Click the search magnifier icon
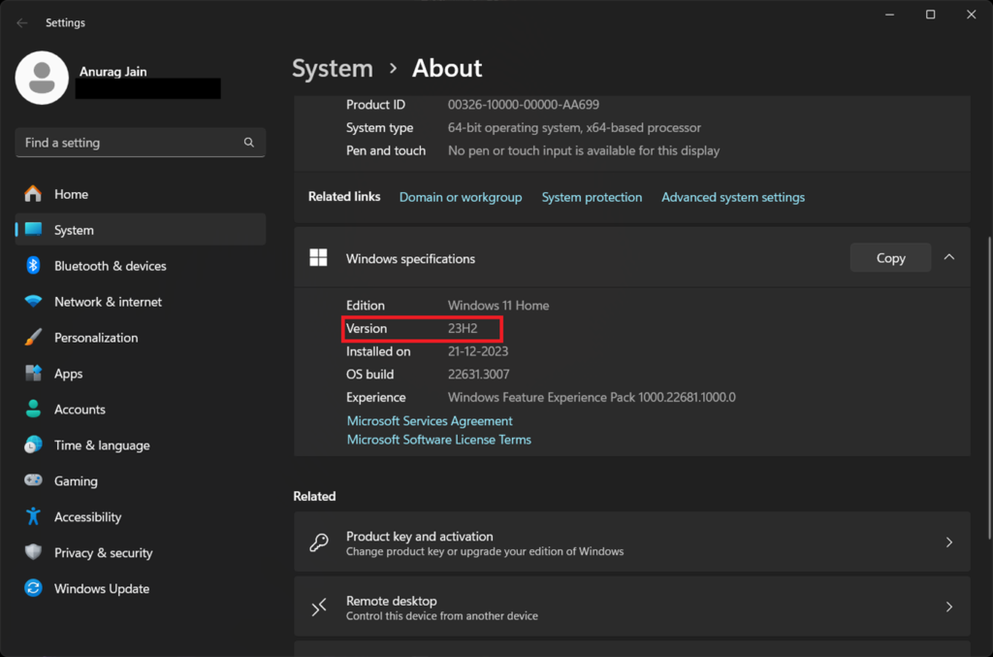 click(249, 143)
